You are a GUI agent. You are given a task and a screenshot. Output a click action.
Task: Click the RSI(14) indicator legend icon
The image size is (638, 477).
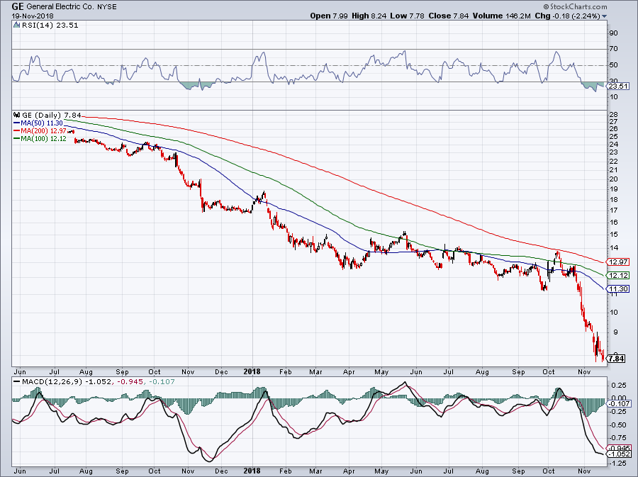[x=17, y=25]
